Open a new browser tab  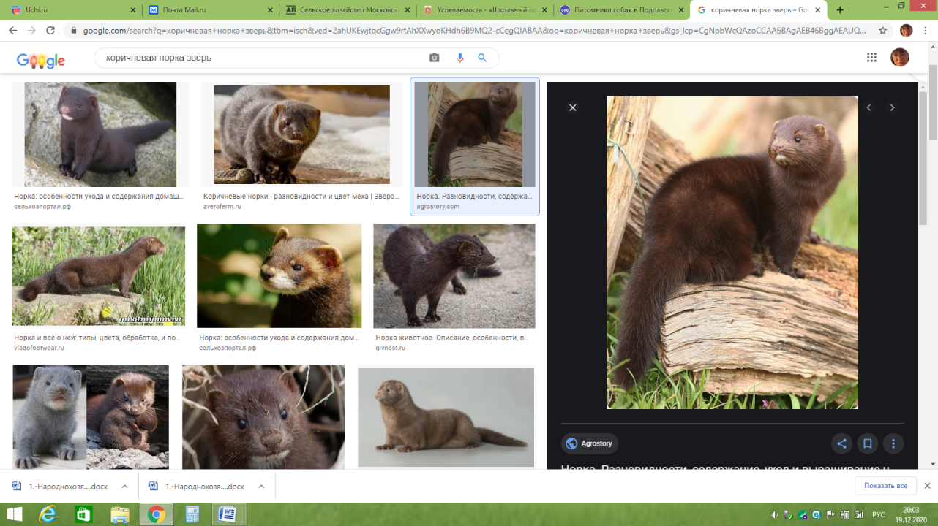point(840,10)
